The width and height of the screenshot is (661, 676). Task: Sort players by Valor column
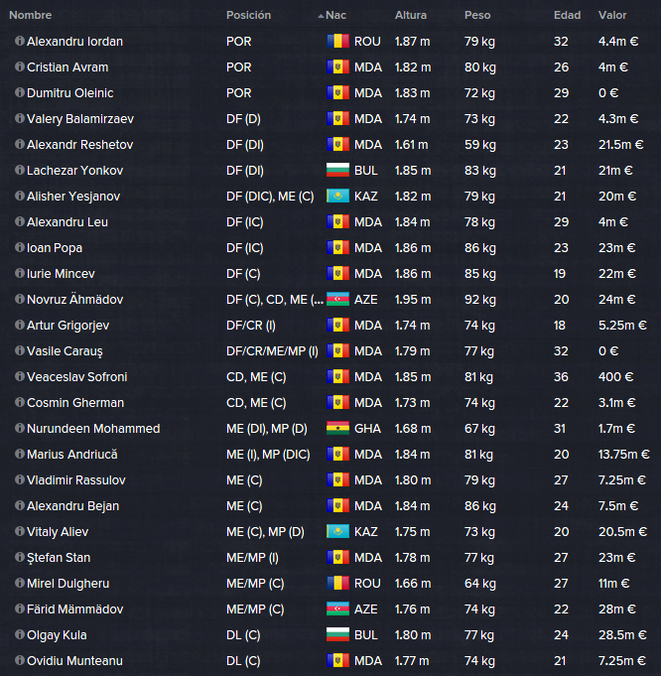[x=612, y=15]
